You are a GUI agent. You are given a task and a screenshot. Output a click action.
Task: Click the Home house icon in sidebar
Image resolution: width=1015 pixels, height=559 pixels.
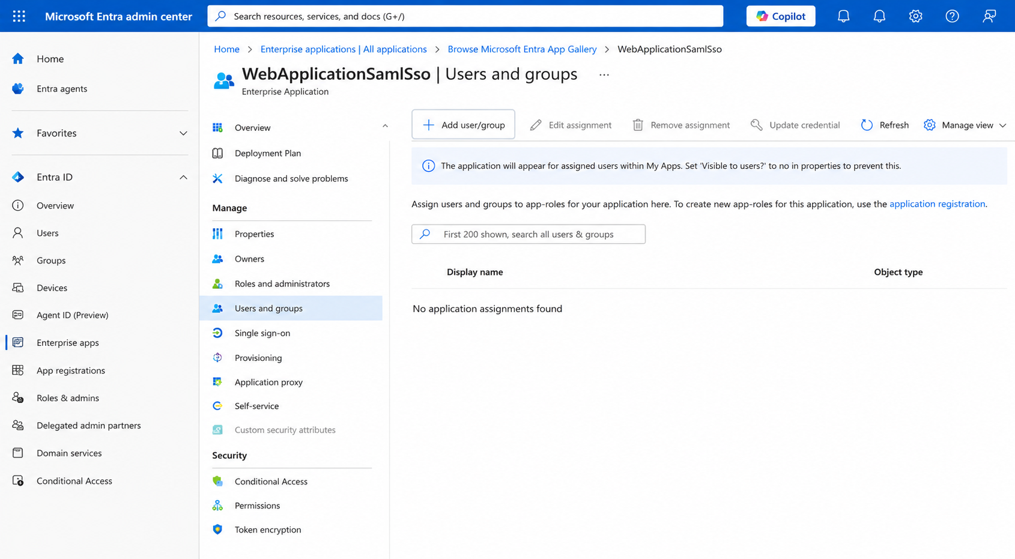[18, 59]
